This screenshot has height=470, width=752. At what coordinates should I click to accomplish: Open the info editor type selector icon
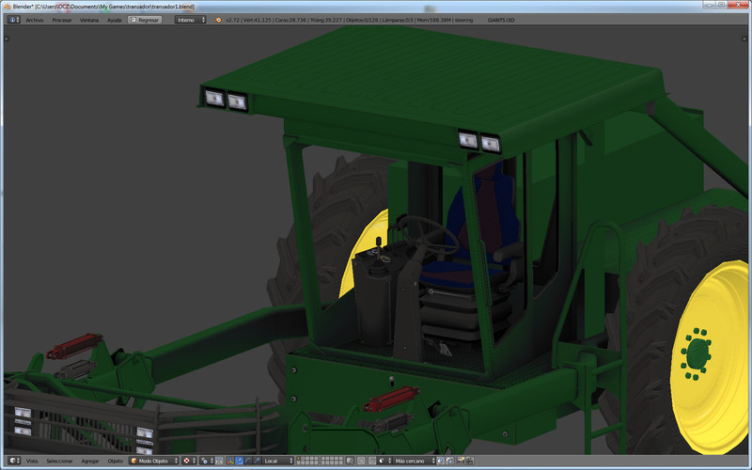coord(13,19)
